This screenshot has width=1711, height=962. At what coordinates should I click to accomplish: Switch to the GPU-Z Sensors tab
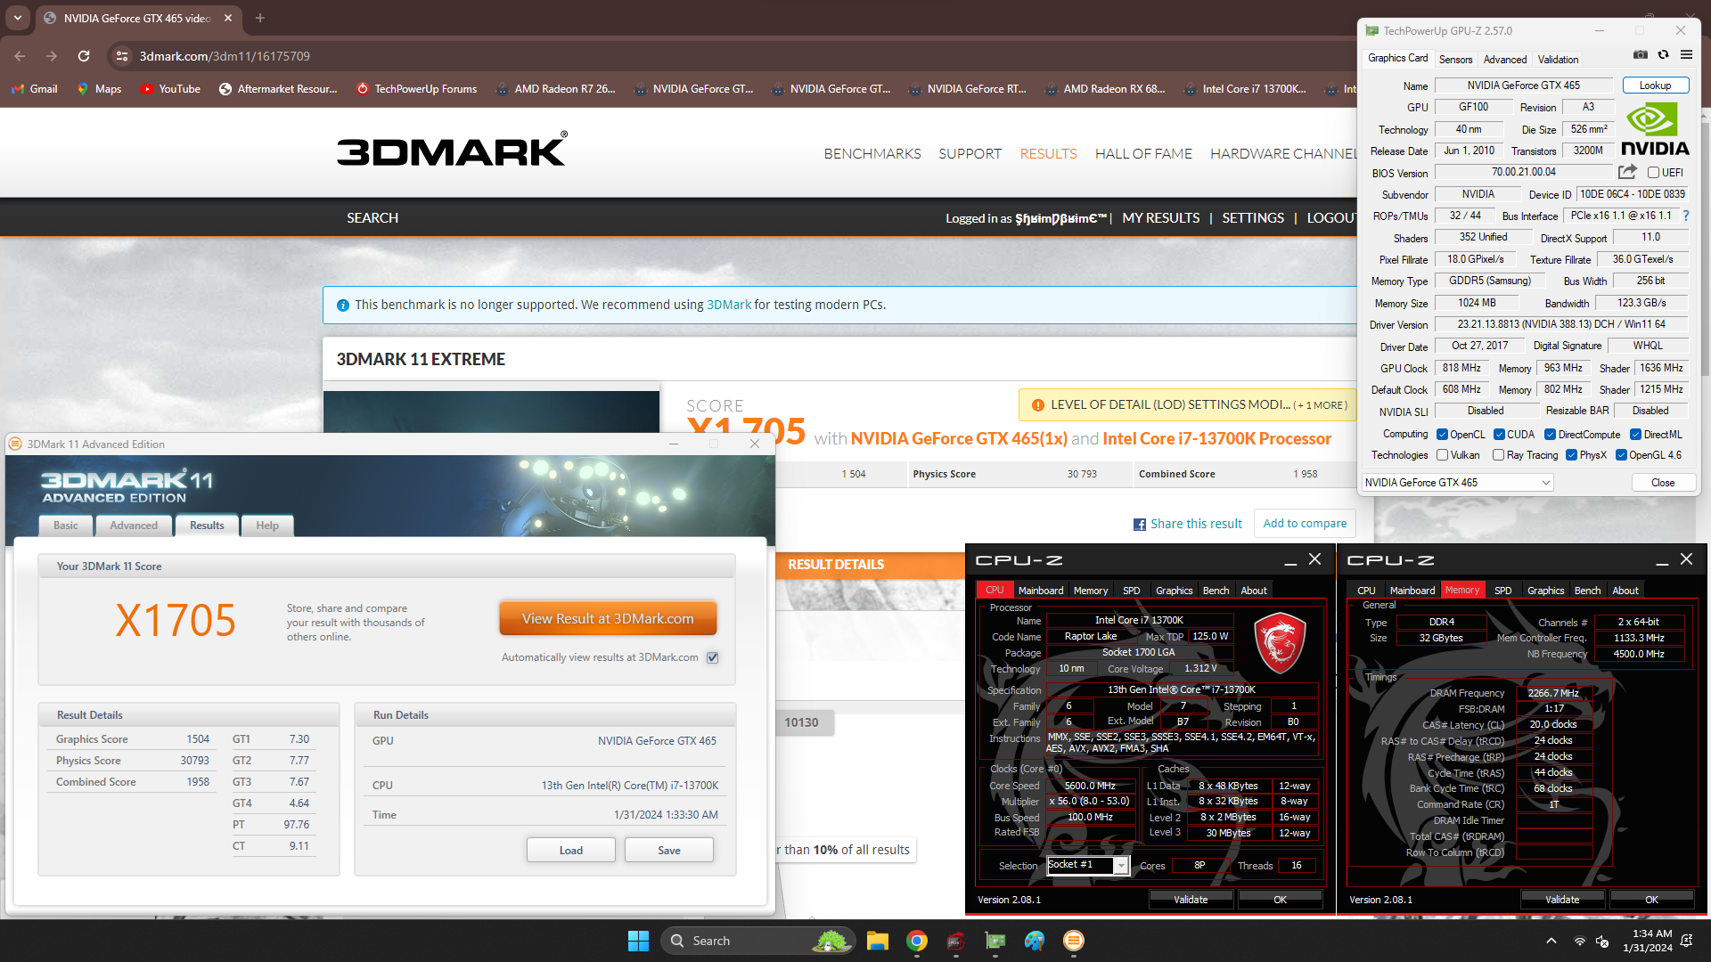pyautogui.click(x=1455, y=60)
